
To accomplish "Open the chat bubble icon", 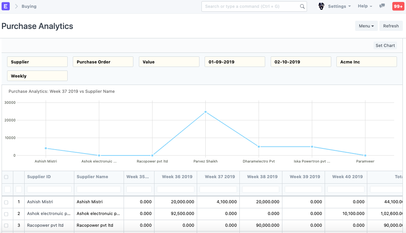I will pyautogui.click(x=382, y=6).
